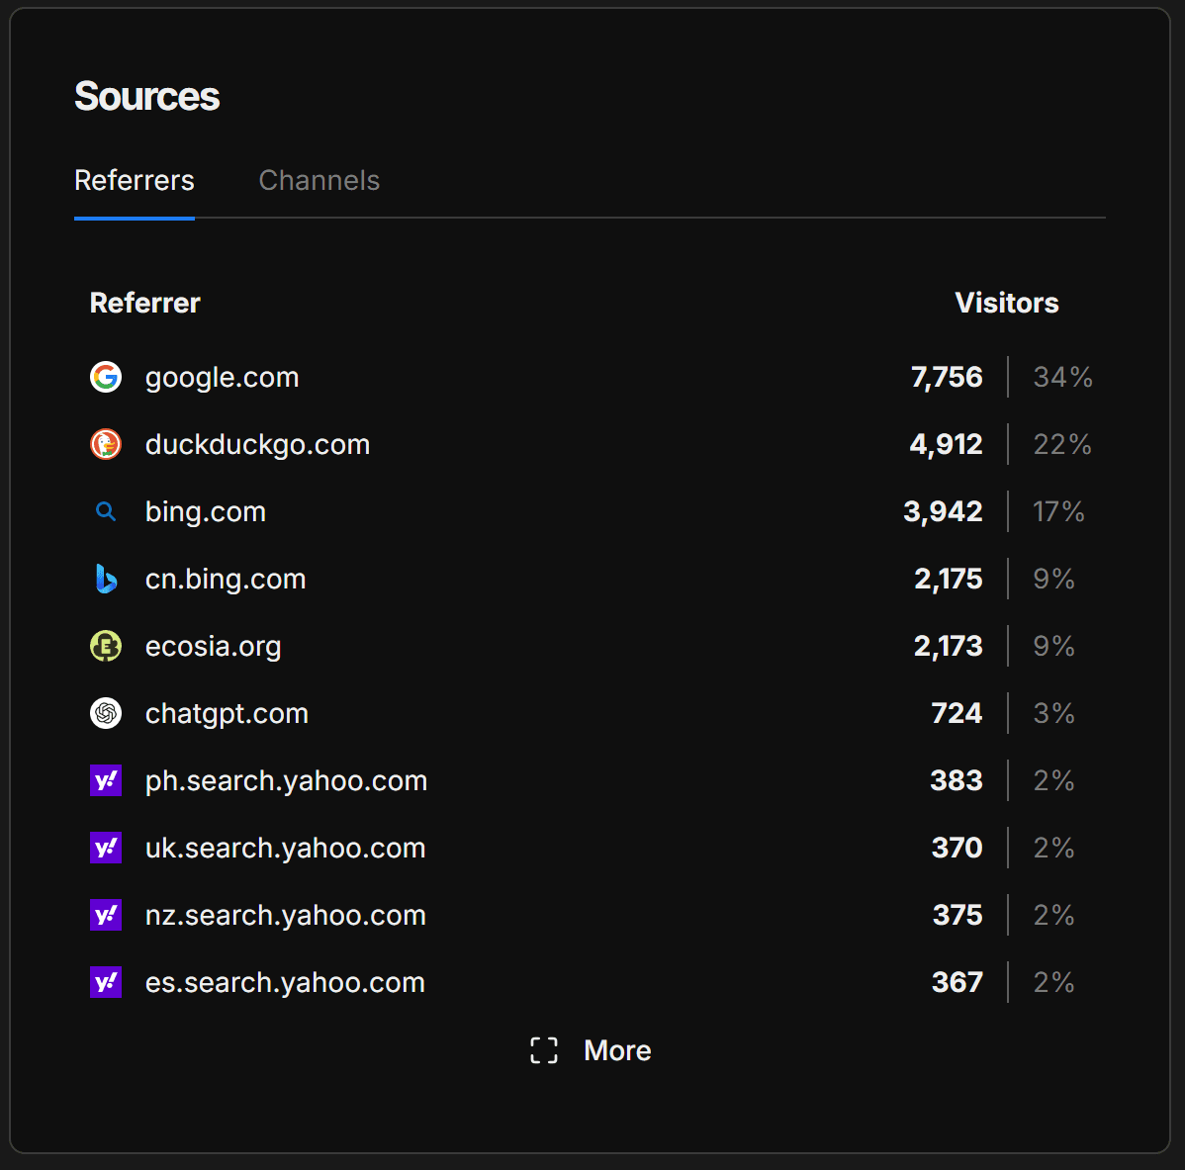
Task: Click the Yahoo icon beside uk.search.yahoo.com
Action: [106, 848]
